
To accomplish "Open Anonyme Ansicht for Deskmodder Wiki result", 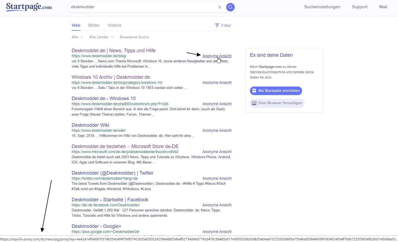I will tap(217, 130).
